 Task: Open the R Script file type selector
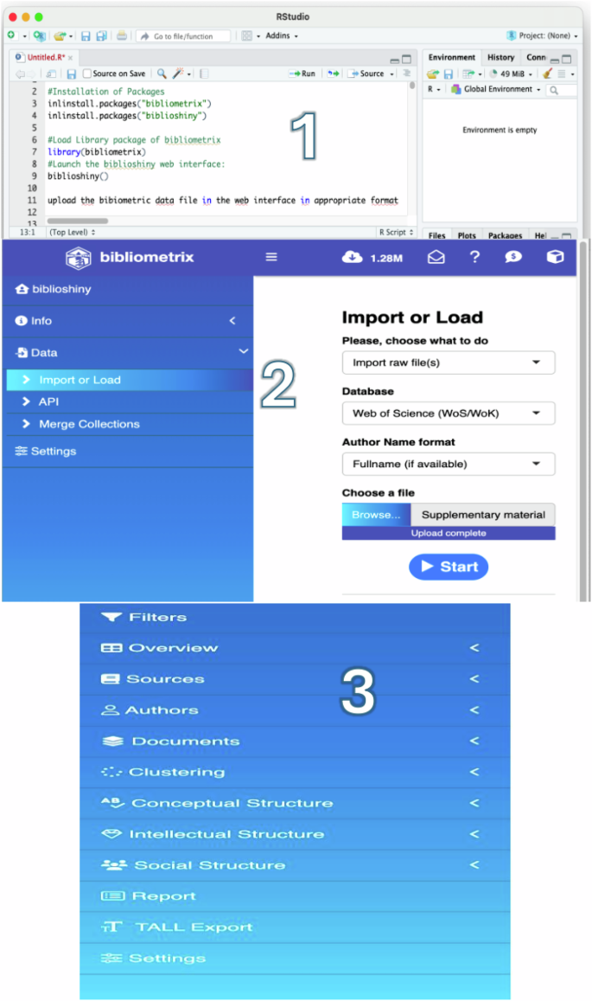click(x=396, y=233)
